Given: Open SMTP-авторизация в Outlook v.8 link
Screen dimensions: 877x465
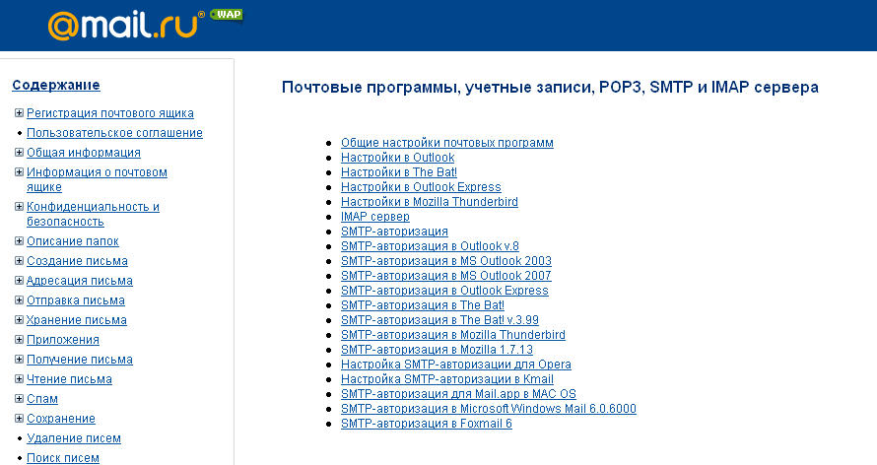Looking at the screenshot, I should coord(430,246).
